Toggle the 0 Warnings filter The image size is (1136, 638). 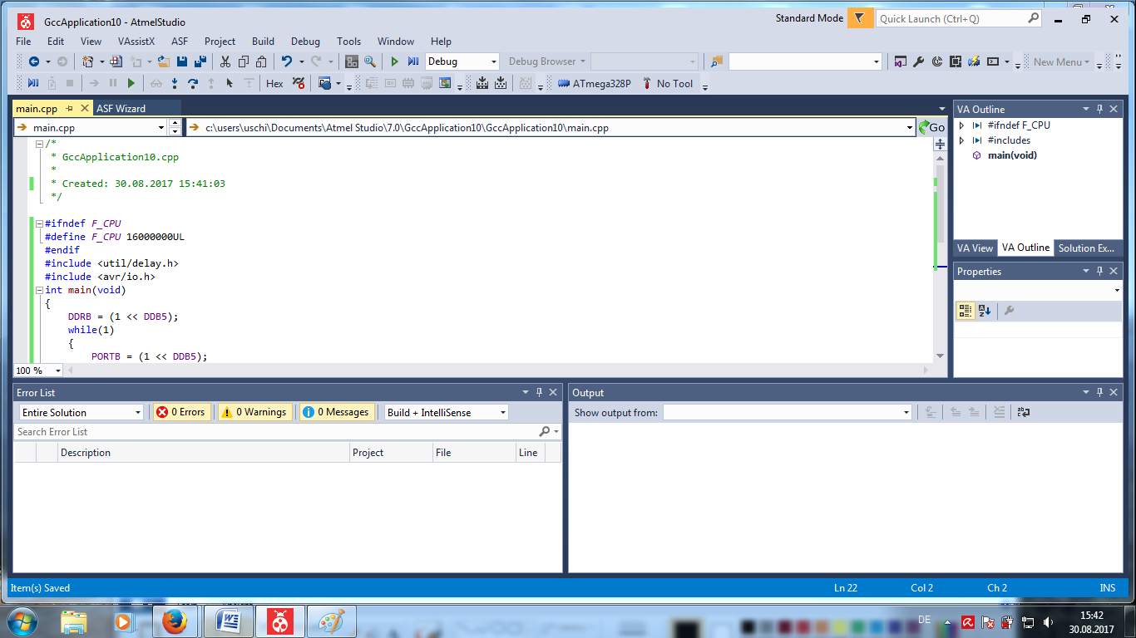[254, 412]
